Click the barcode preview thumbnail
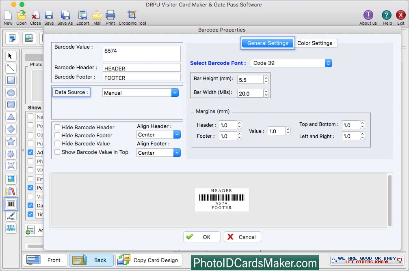This screenshot has height=271, width=409. click(222, 199)
